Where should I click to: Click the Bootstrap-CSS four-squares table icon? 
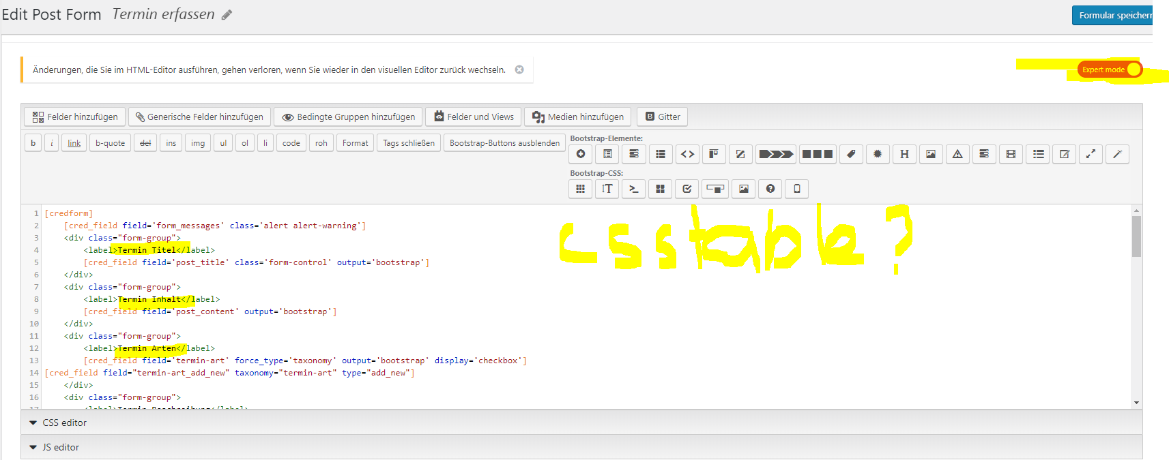[660, 189]
